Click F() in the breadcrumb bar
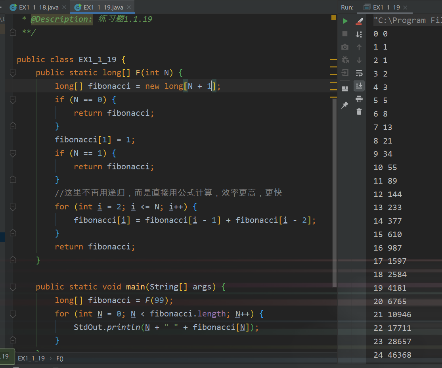This screenshot has width=442, height=368. click(x=60, y=358)
